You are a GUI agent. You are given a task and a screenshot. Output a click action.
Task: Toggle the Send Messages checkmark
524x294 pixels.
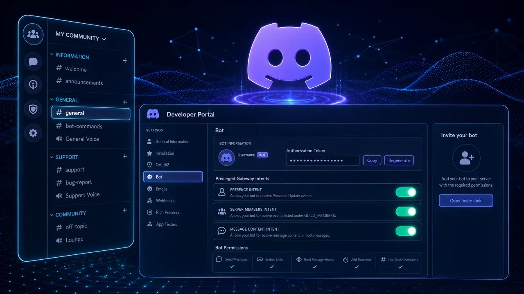click(232, 267)
